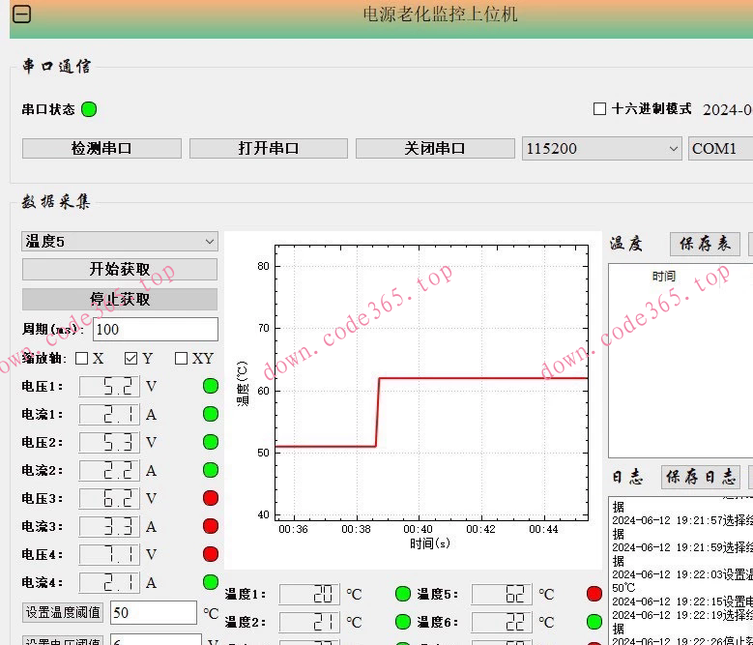The height and width of the screenshot is (645, 753).
Task: Click the red status light for 电流3
Action: (211, 526)
